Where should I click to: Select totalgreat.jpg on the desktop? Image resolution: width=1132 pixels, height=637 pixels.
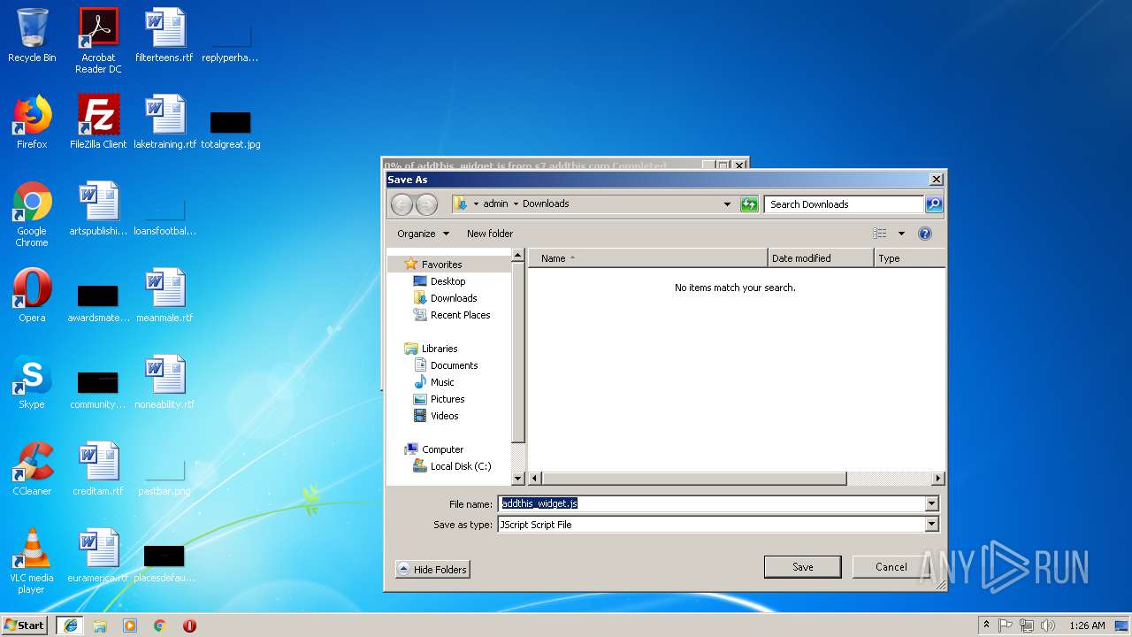[x=230, y=131]
